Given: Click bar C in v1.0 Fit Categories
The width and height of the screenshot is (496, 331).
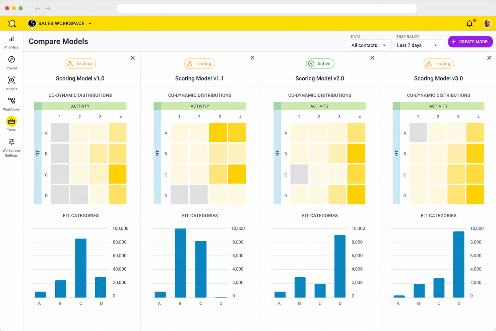Looking at the screenshot, I should click(81, 268).
